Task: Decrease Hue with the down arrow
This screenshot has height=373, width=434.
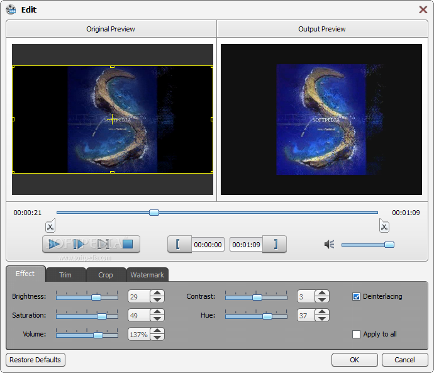Action: [322, 318]
